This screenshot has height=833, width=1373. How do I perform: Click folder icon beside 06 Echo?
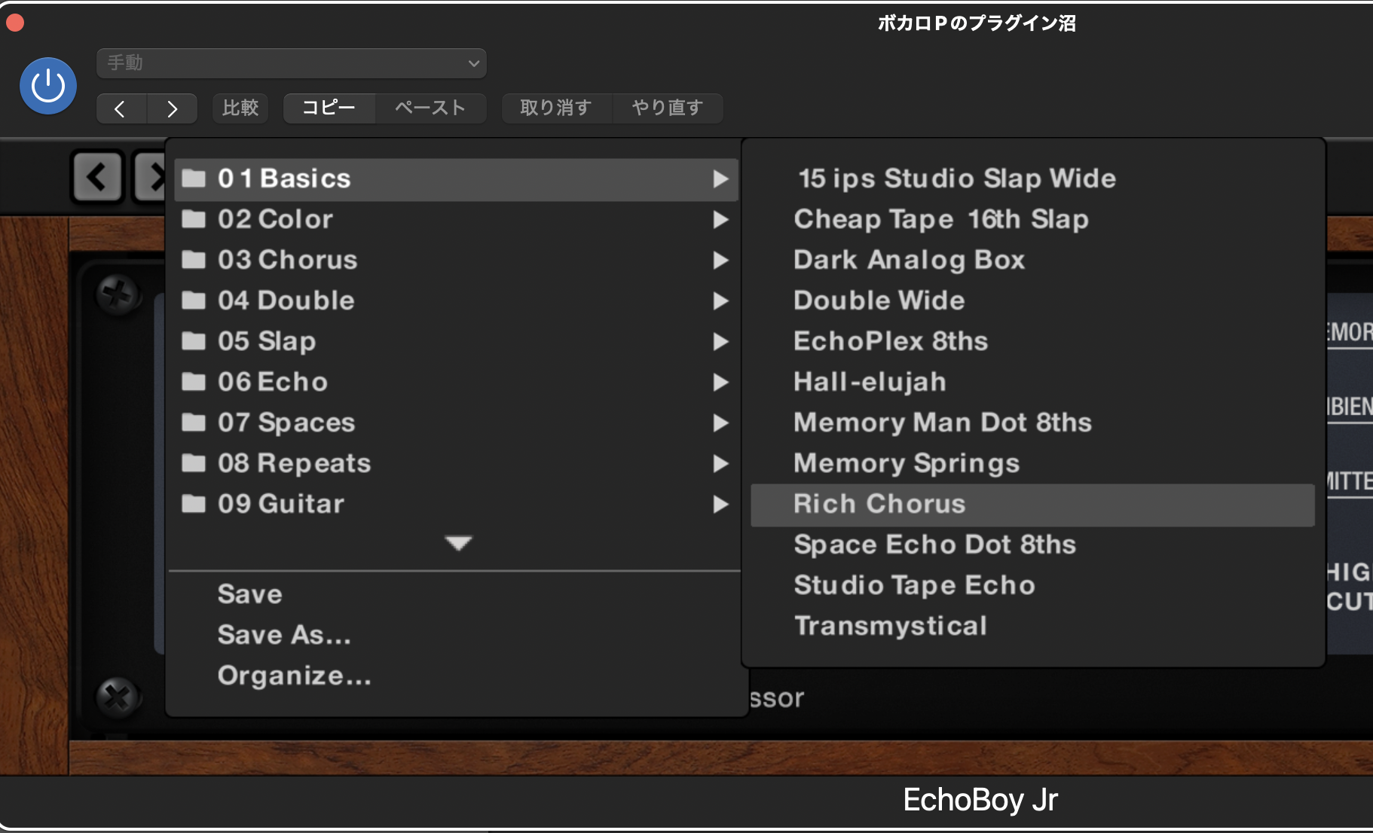click(194, 382)
